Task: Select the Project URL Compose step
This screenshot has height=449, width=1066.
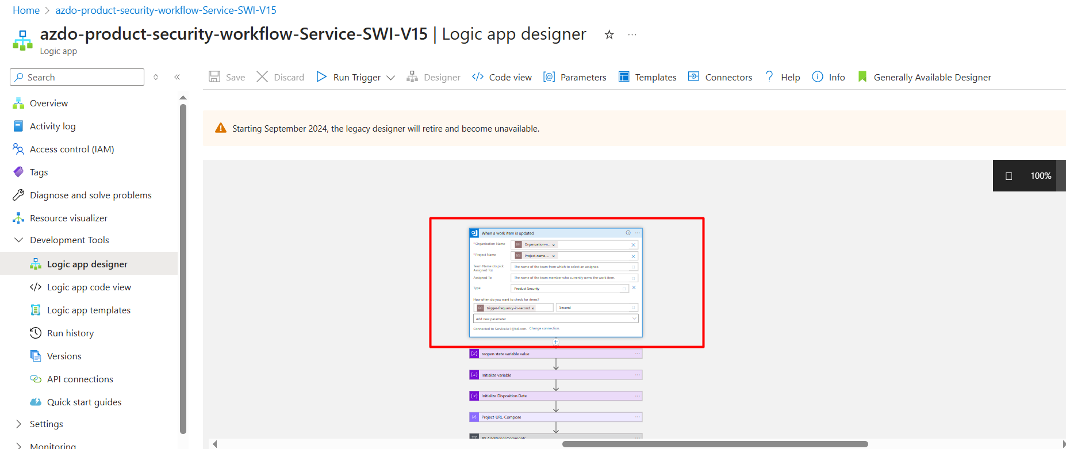Action: click(x=555, y=417)
